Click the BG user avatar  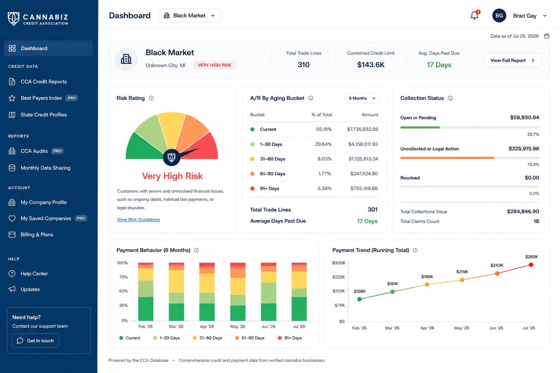[x=499, y=16]
